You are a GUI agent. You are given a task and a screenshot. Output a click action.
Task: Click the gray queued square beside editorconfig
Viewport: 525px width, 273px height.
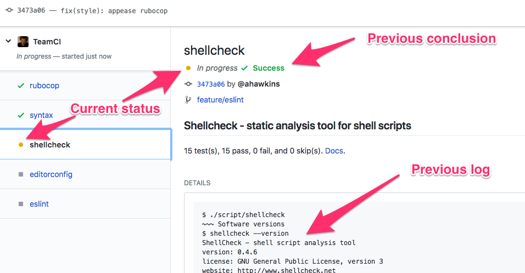click(x=21, y=174)
